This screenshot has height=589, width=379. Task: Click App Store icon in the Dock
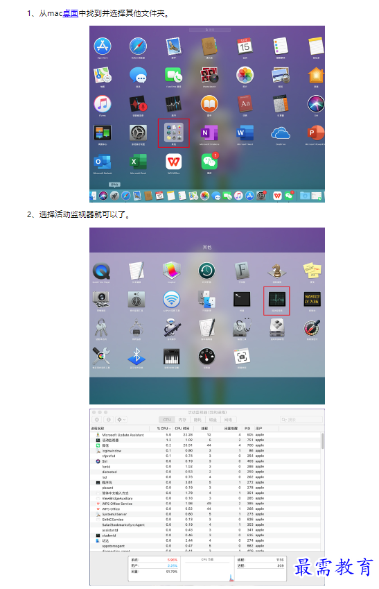coord(249,196)
